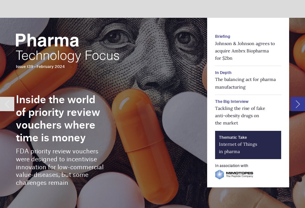Click the Pharma magazine logo word
The image size is (305, 208).
click(47, 40)
